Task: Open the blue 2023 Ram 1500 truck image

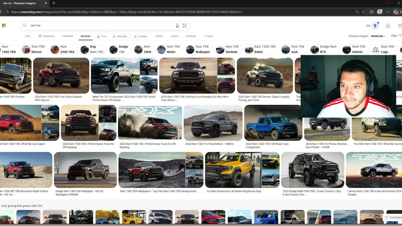Action: [x=273, y=123]
